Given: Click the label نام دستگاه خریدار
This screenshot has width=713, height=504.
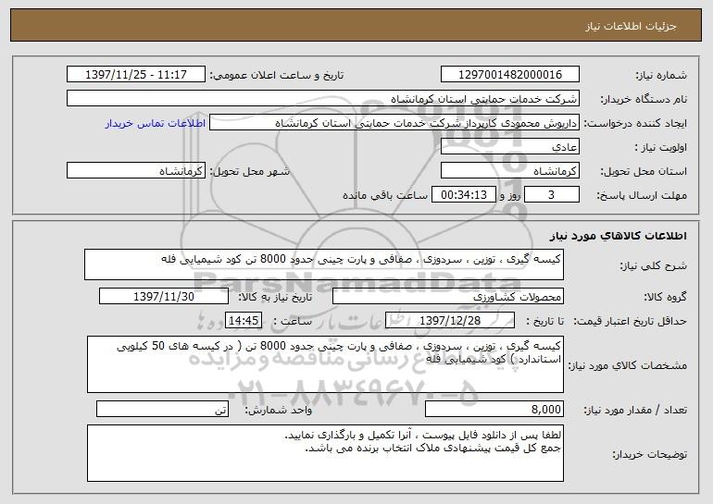Looking at the screenshot, I should pos(644,99).
